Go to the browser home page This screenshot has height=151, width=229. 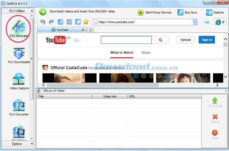pos(78,22)
